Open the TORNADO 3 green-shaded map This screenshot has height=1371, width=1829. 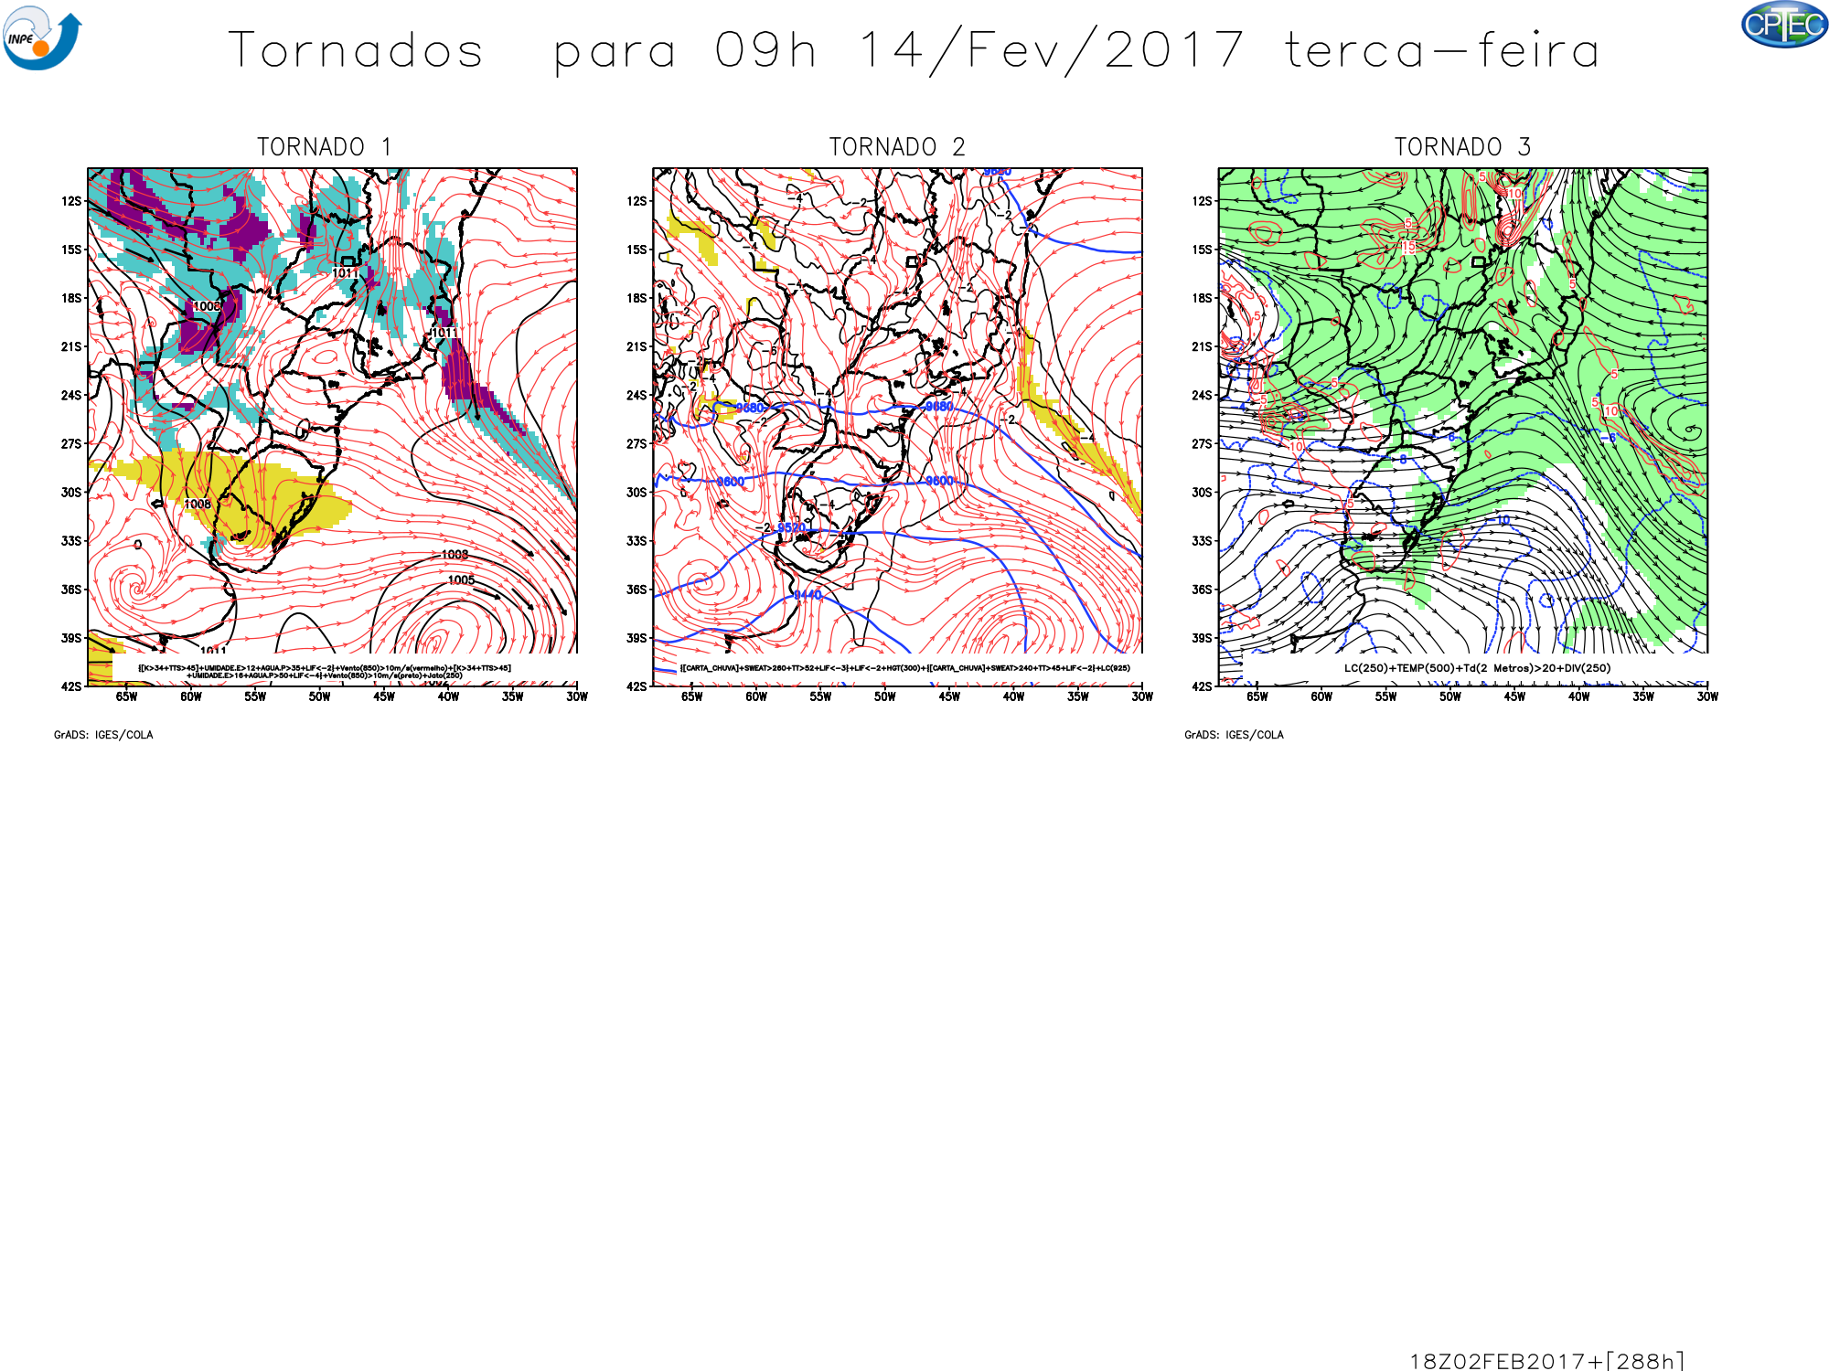pyautogui.click(x=1462, y=427)
